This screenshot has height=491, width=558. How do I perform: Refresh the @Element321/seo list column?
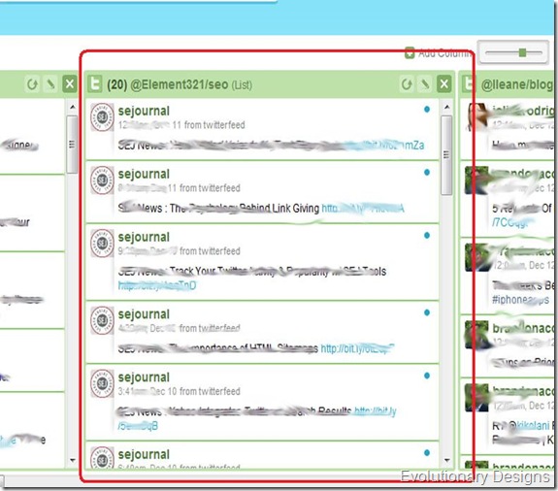pos(407,84)
